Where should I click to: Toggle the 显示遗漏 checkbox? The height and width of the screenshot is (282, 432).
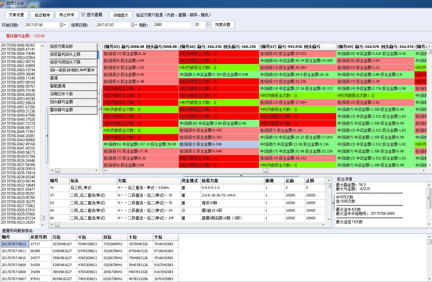(x=83, y=15)
